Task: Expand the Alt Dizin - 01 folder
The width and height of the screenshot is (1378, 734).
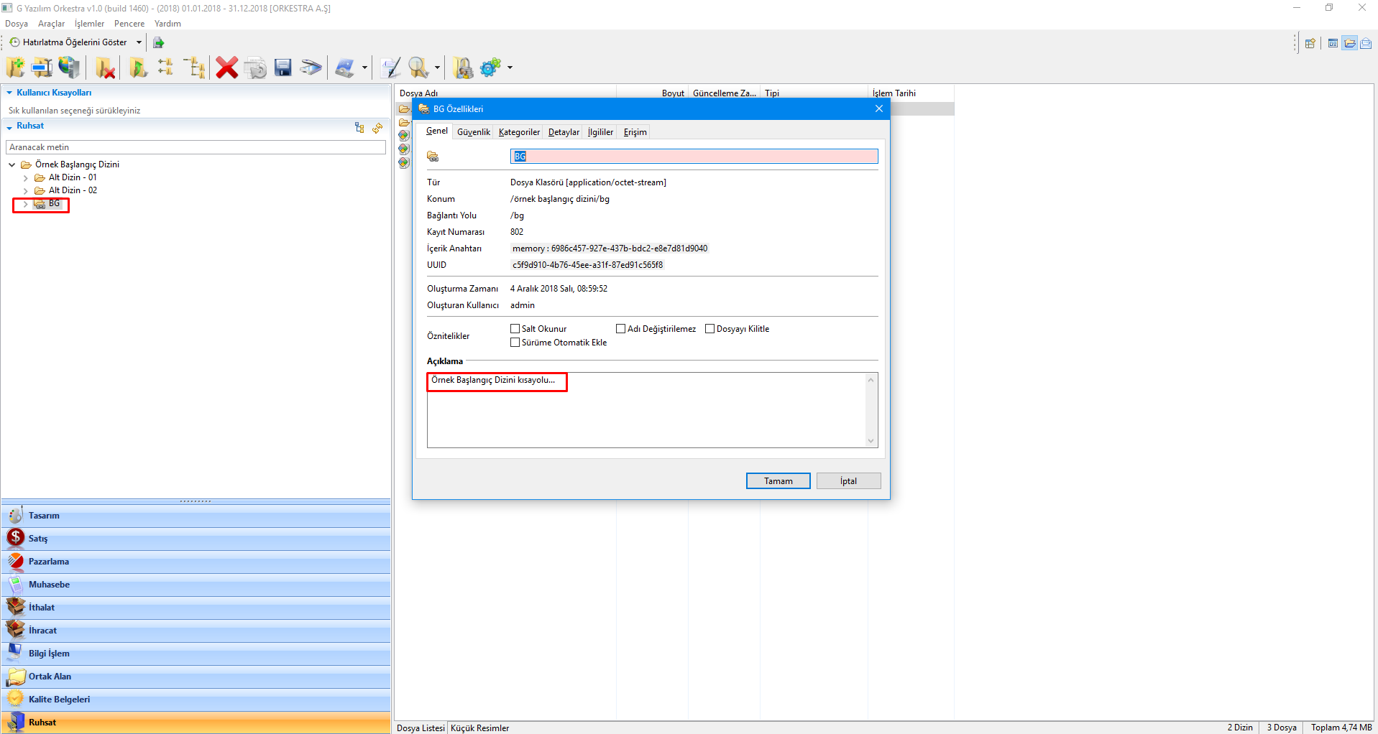Action: 26,177
